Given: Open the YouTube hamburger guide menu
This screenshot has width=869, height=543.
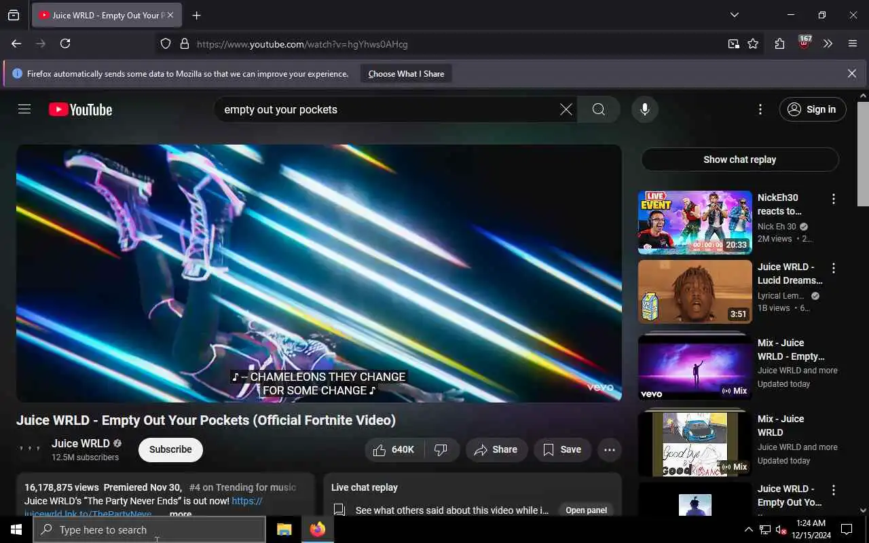Looking at the screenshot, I should [x=24, y=109].
